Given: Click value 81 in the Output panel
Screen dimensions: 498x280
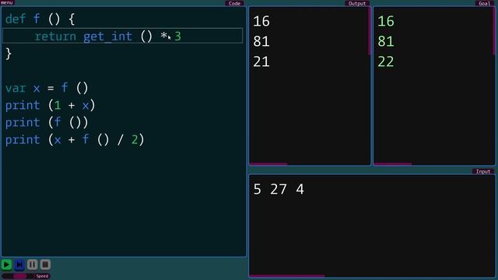Looking at the screenshot, I should [x=261, y=41].
